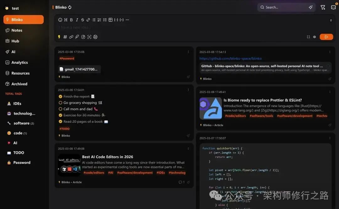Toggle italic formatting in the editor
This screenshot has width=339, height=209.
pyautogui.click(x=77, y=20)
